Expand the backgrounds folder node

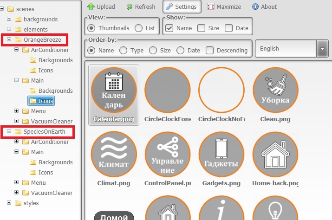pyautogui.click(x=9, y=19)
